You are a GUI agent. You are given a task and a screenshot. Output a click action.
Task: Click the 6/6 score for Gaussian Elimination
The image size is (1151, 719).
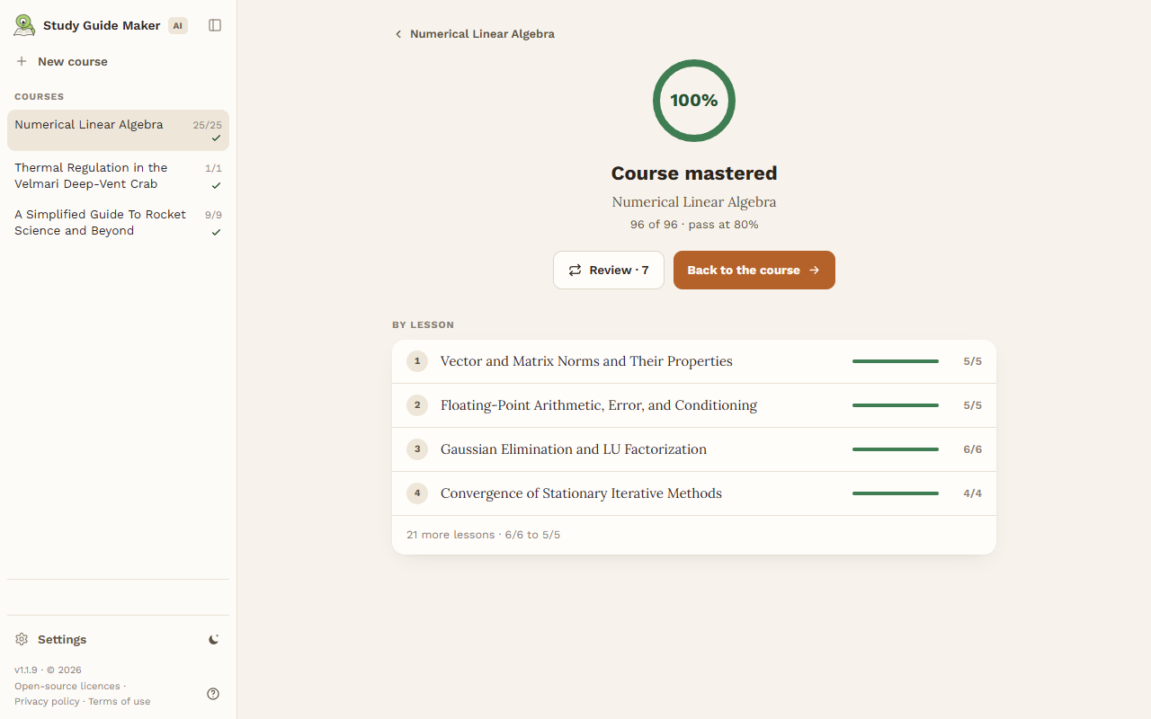pyautogui.click(x=972, y=449)
